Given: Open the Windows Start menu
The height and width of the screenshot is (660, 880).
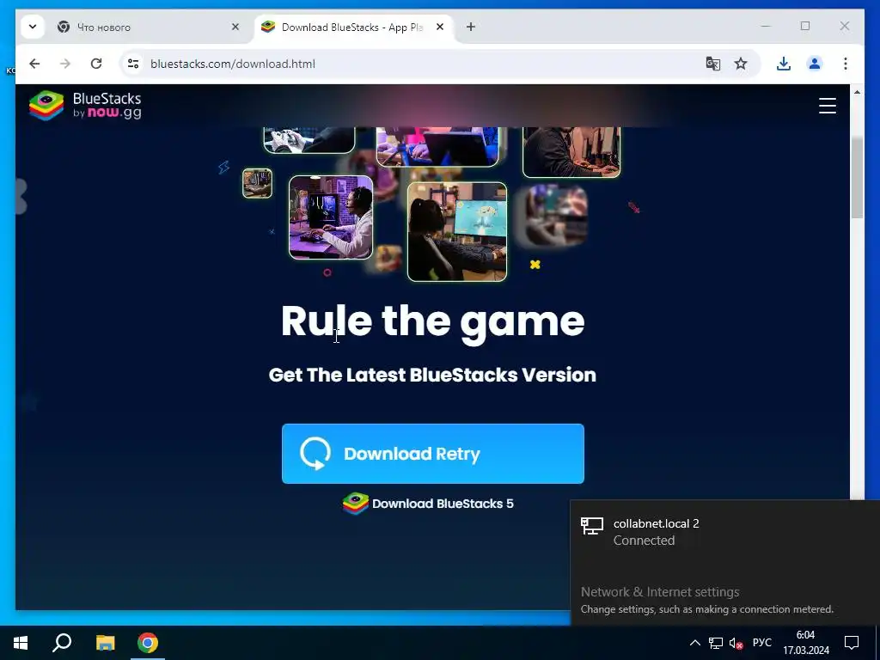Looking at the screenshot, I should pyautogui.click(x=21, y=643).
